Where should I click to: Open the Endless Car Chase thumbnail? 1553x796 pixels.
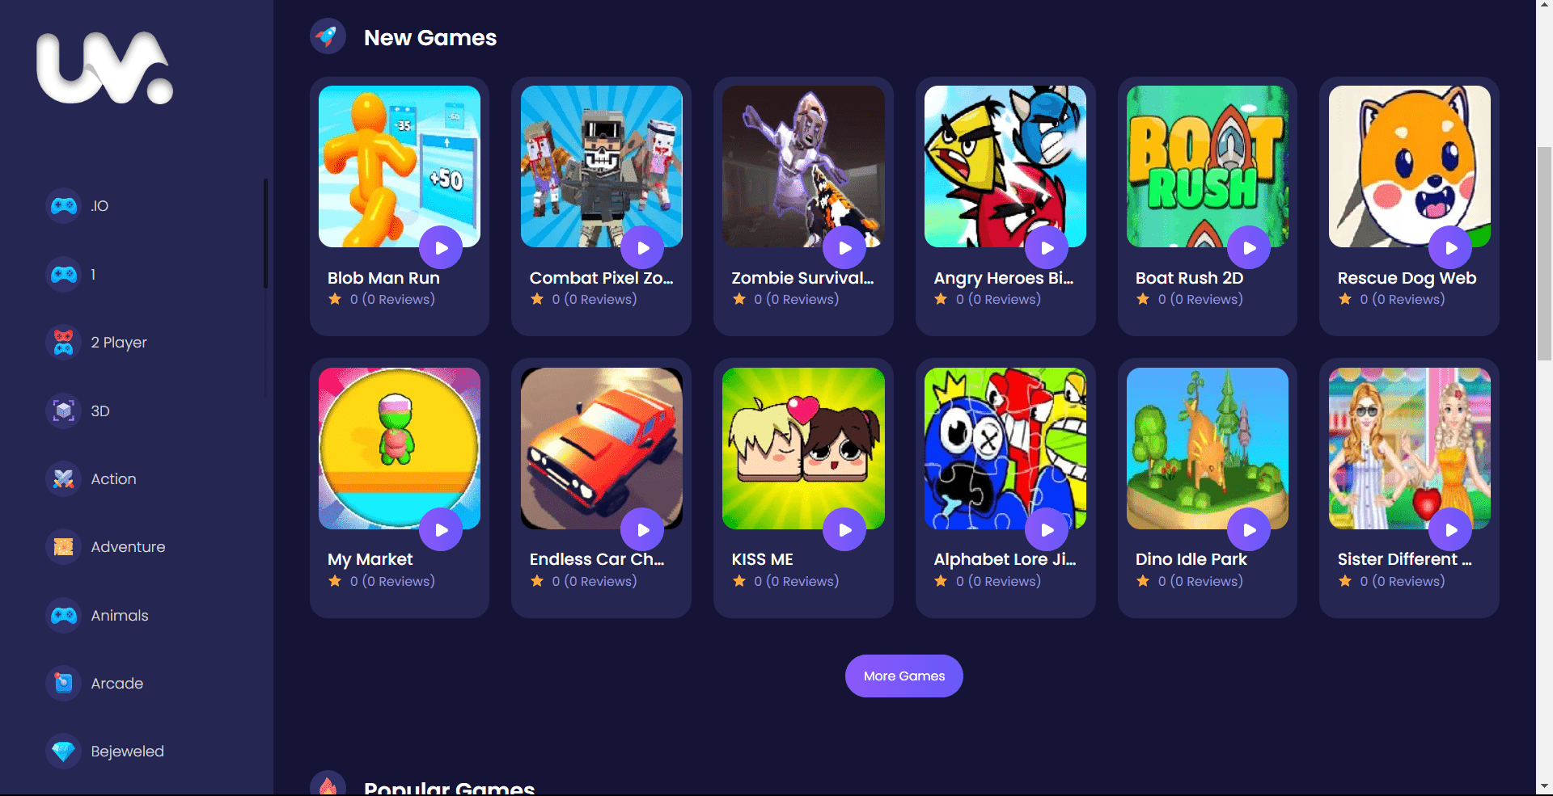[602, 449]
